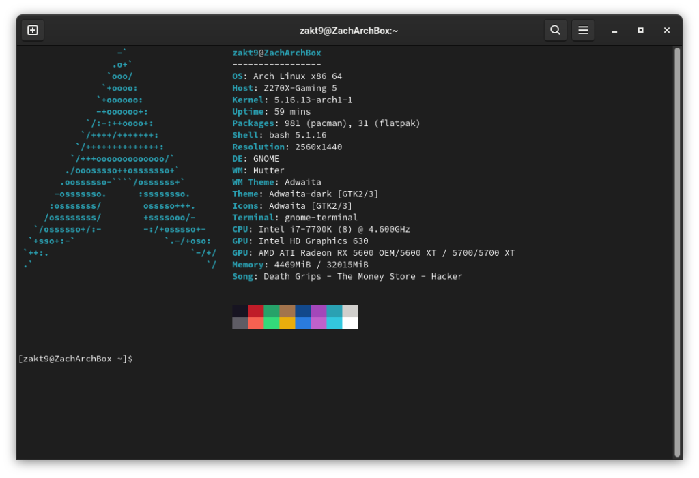Click the bright yellow color block
699x478 pixels.
[x=287, y=323]
